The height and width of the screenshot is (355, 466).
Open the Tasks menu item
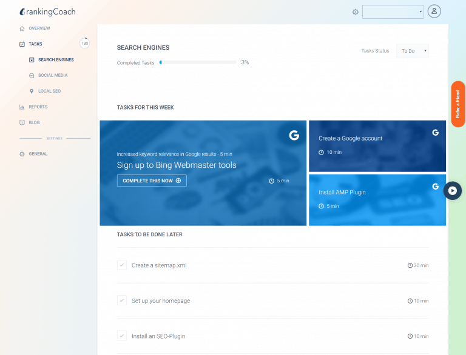35,44
